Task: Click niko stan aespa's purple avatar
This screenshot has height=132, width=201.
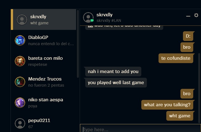Action: 20,103
